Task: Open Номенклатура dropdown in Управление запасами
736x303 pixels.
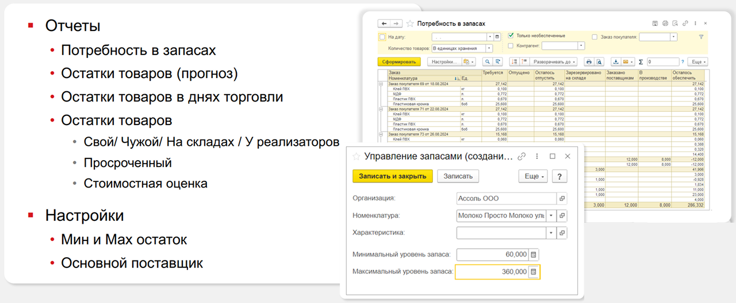Action: coord(552,216)
